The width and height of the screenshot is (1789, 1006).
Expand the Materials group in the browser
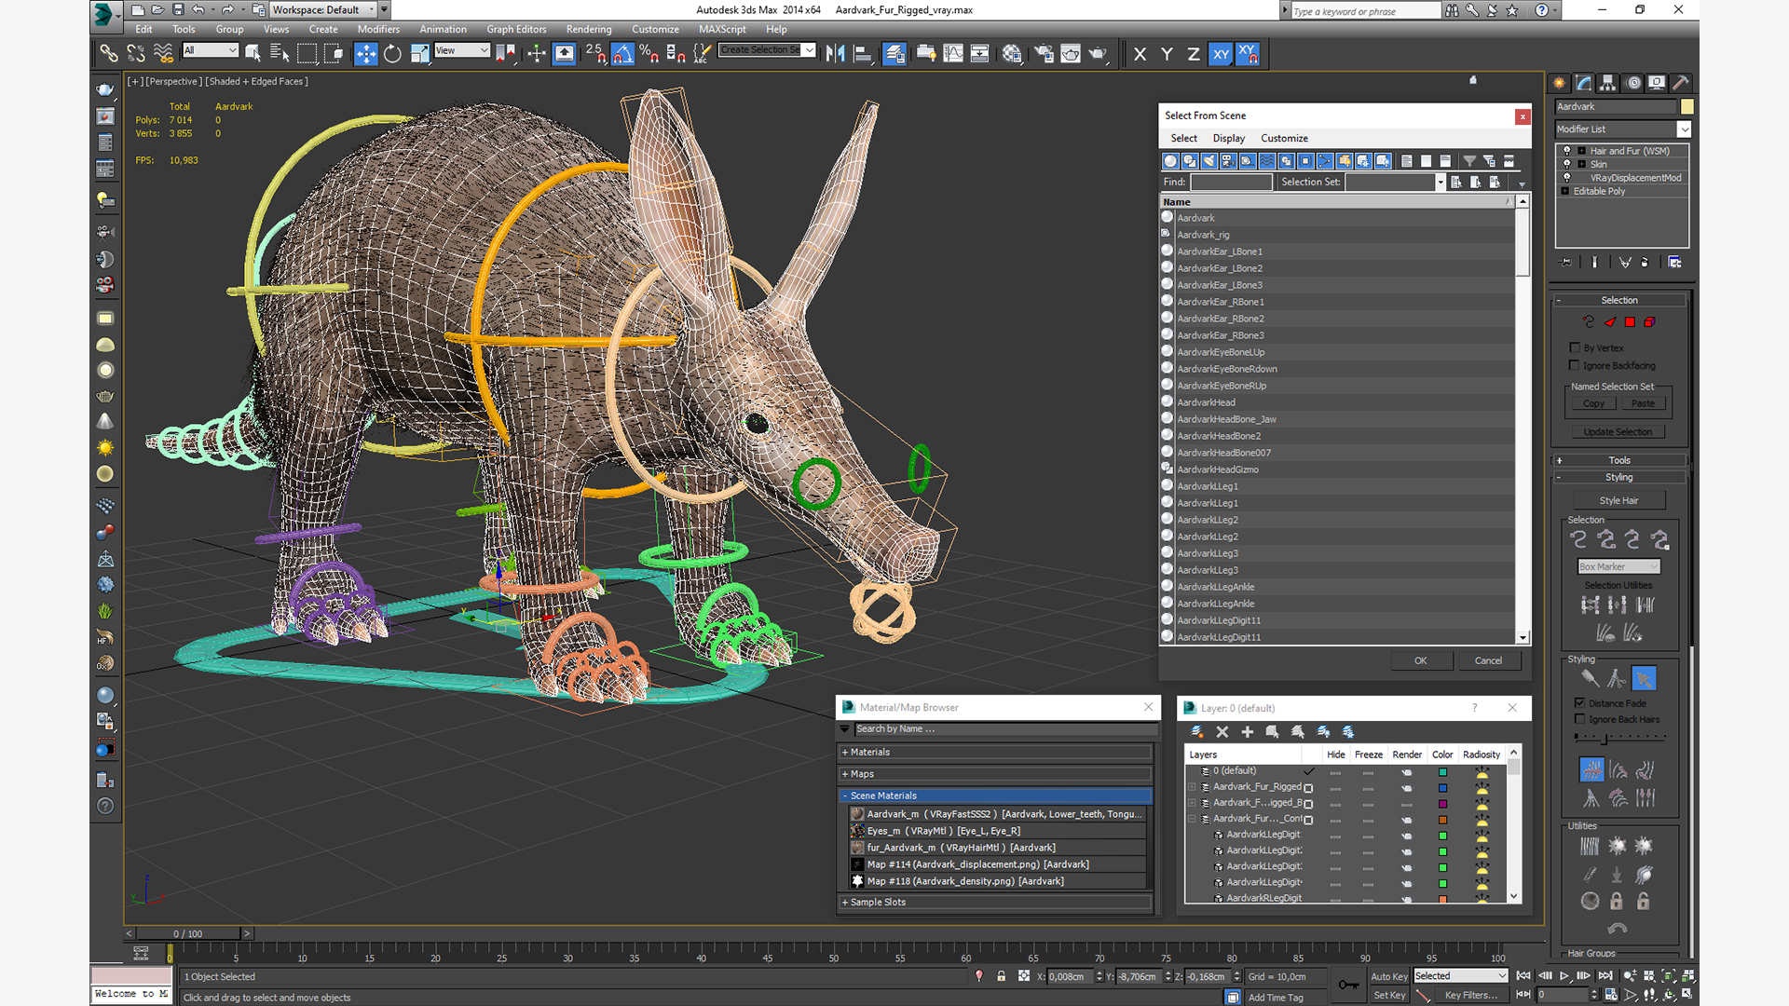(996, 752)
